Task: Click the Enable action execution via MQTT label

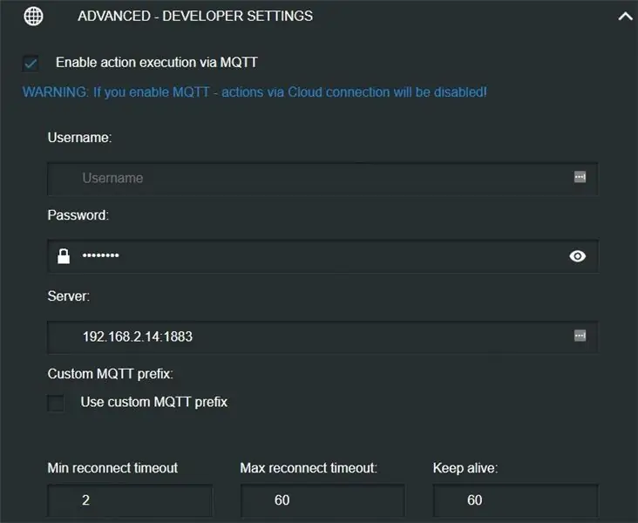Action: click(157, 63)
